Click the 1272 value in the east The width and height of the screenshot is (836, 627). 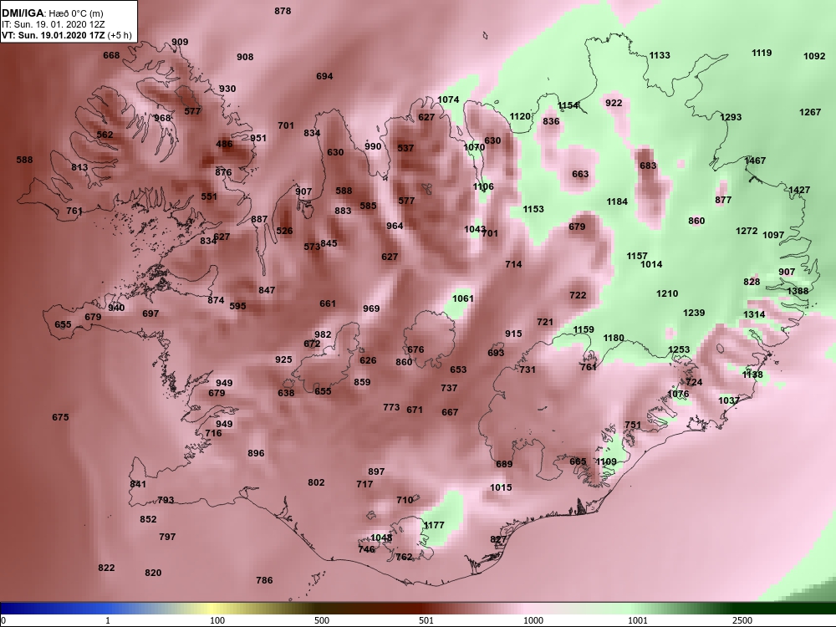click(x=747, y=231)
